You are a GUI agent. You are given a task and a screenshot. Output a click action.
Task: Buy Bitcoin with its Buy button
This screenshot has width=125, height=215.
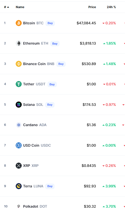pyautogui.click(x=50, y=23)
